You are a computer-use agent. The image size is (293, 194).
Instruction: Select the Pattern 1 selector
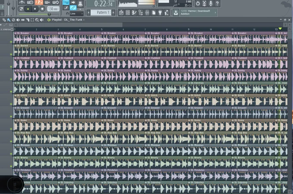tap(102, 12)
